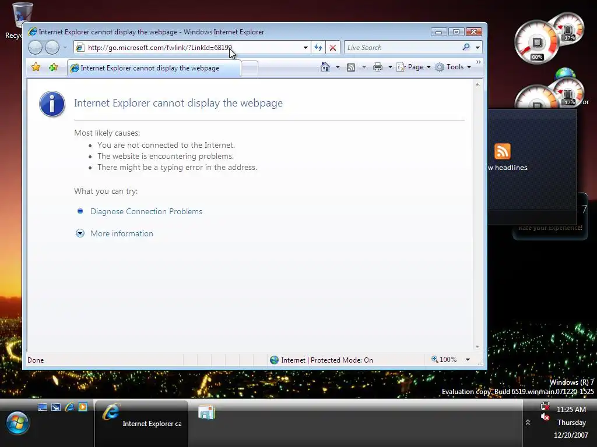Launch Windows Media Player from quick launch
597x447 pixels.
point(83,407)
